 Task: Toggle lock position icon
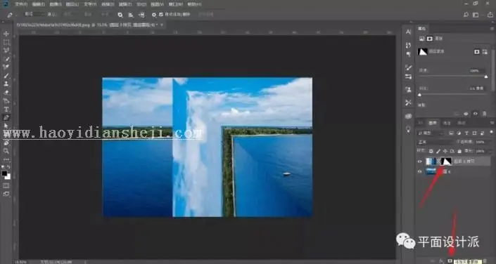[x=445, y=151]
